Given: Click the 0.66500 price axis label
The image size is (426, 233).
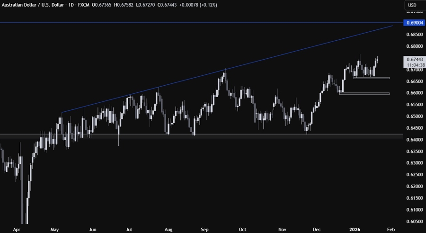Looking at the screenshot, I should tap(416, 81).
